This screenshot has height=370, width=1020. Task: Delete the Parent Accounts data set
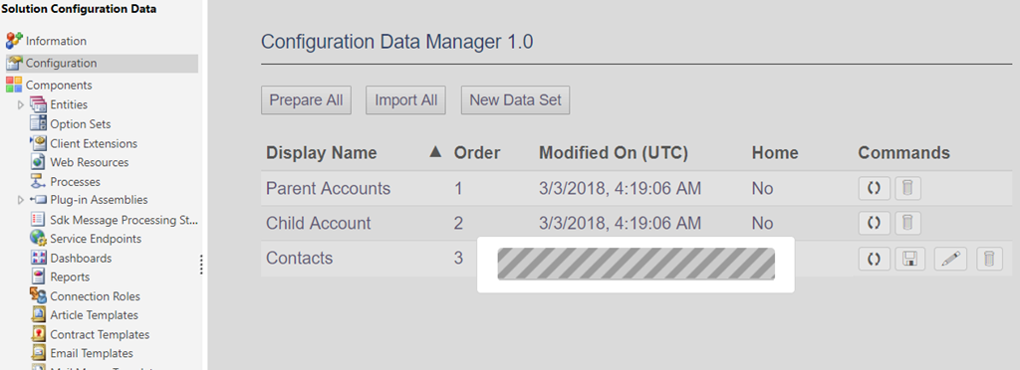[x=908, y=188]
